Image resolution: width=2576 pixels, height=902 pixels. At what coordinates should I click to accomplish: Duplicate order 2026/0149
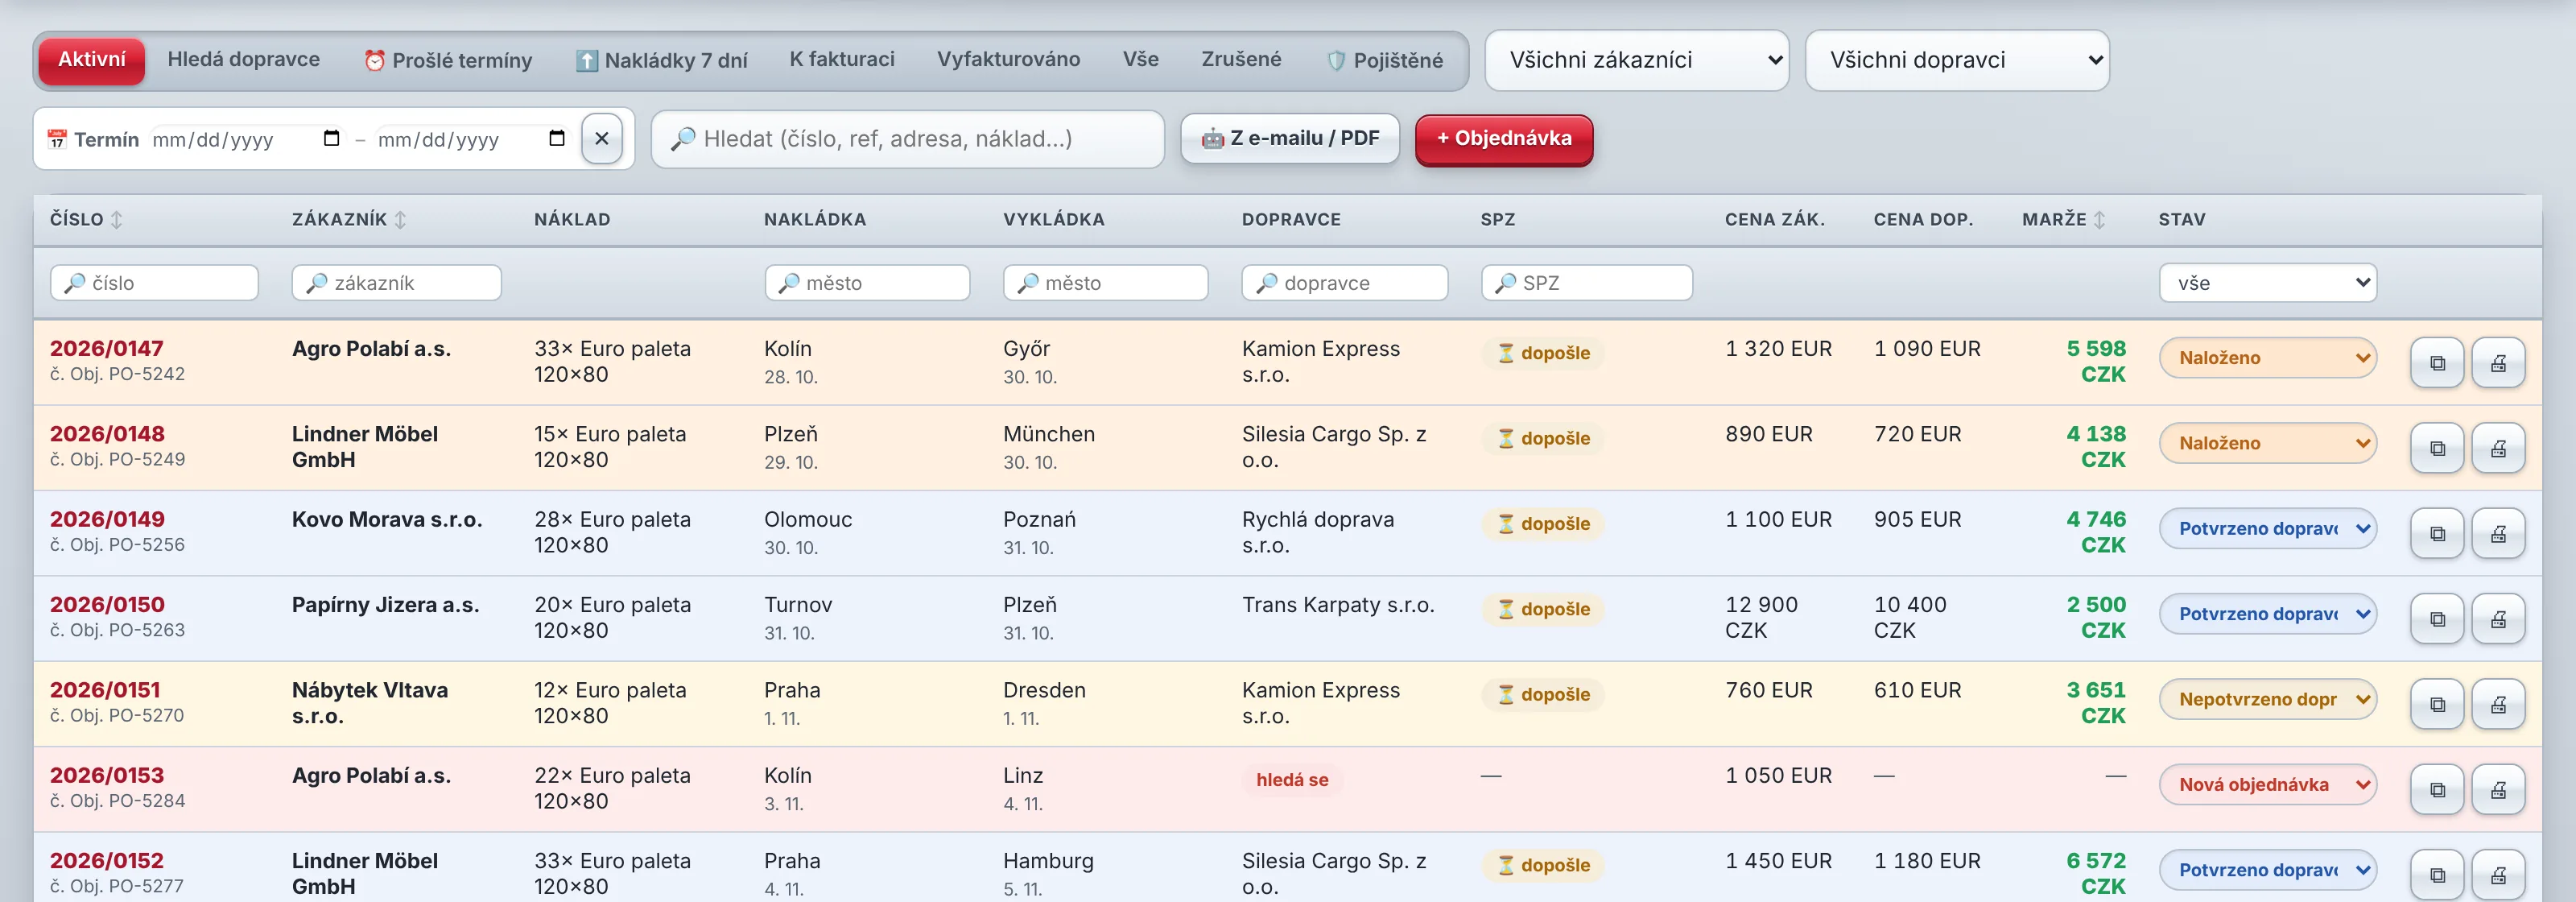click(x=2437, y=533)
